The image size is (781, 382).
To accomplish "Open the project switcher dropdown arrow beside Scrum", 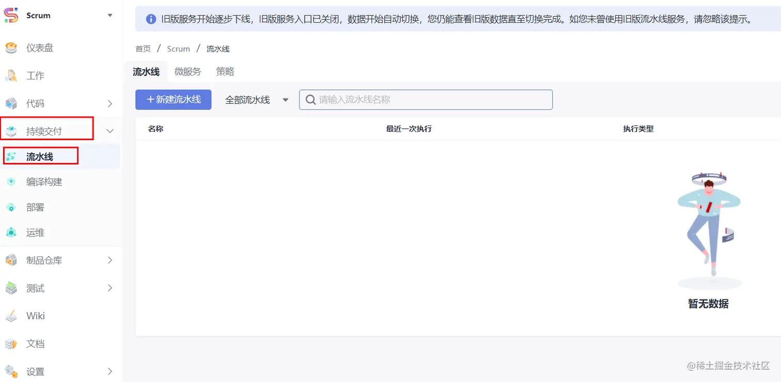I will pos(110,15).
